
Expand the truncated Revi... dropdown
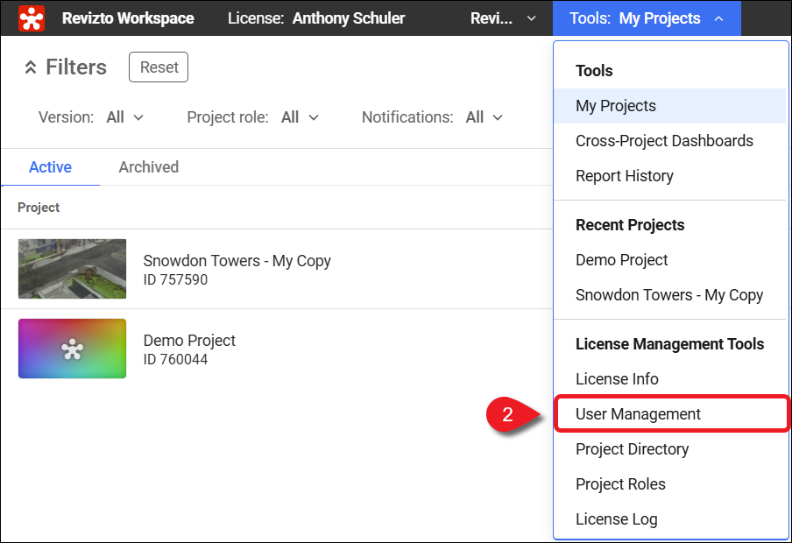(503, 18)
